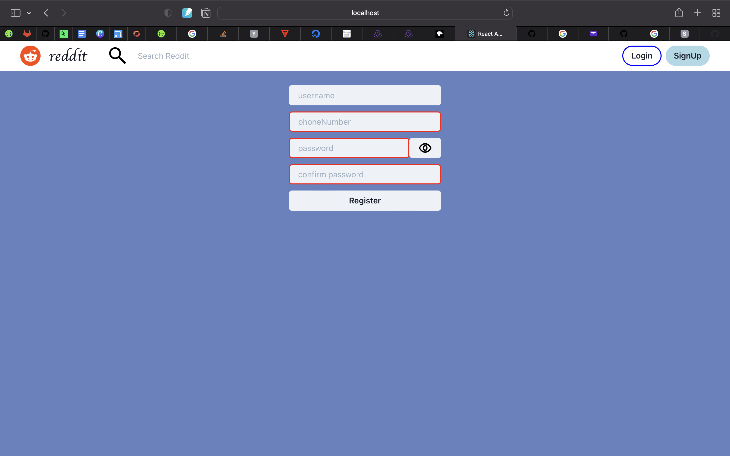Focus the username input field
730x456 pixels.
pyautogui.click(x=365, y=95)
